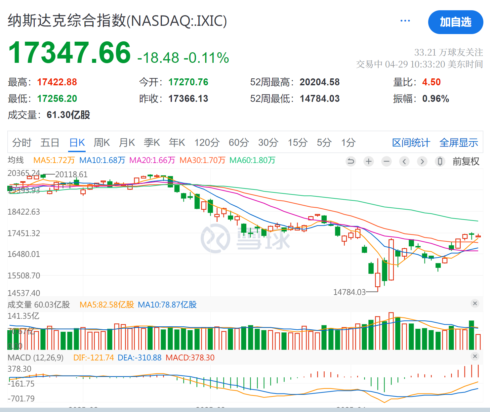Image resolution: width=490 pixels, height=412 pixels.
Task: Open the 季K chart tab
Action: (x=152, y=143)
